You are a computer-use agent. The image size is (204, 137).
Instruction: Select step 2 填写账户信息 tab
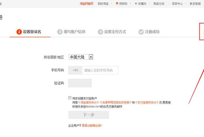point(71,32)
